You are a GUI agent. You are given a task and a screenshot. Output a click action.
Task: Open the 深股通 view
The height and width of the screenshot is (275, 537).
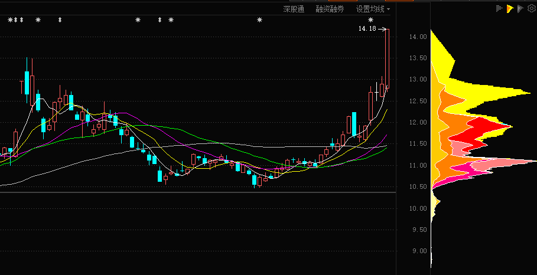tap(294, 9)
